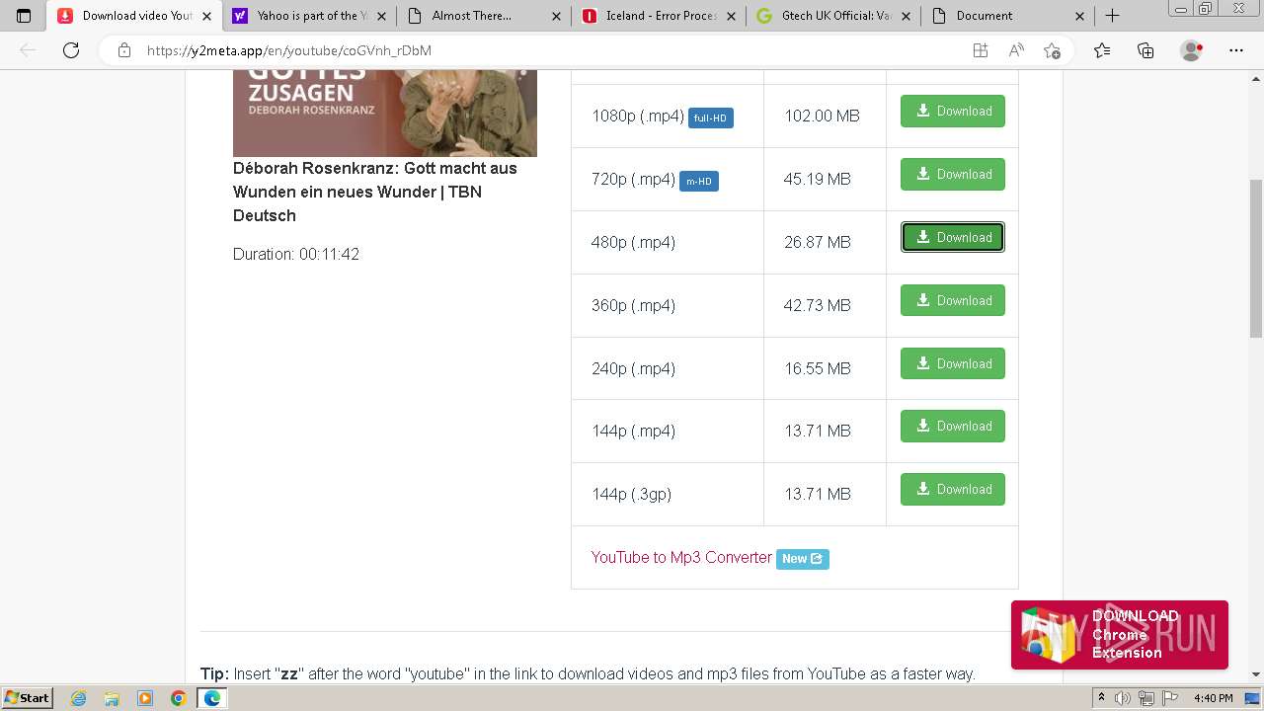Screen dimensions: 1264x711
Task: Select the Edge taskbar icon
Action: point(211,698)
